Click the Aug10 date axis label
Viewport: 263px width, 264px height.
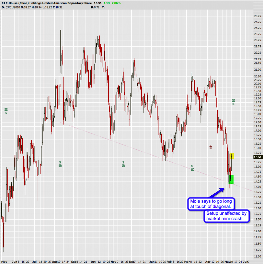[56, 262]
